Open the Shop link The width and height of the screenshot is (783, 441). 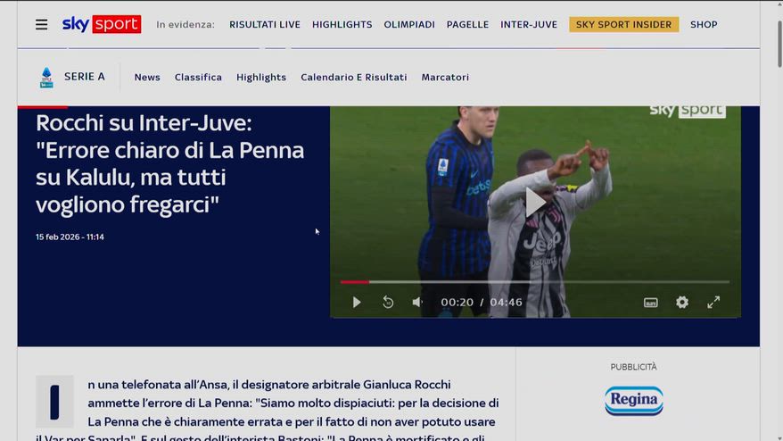[704, 24]
